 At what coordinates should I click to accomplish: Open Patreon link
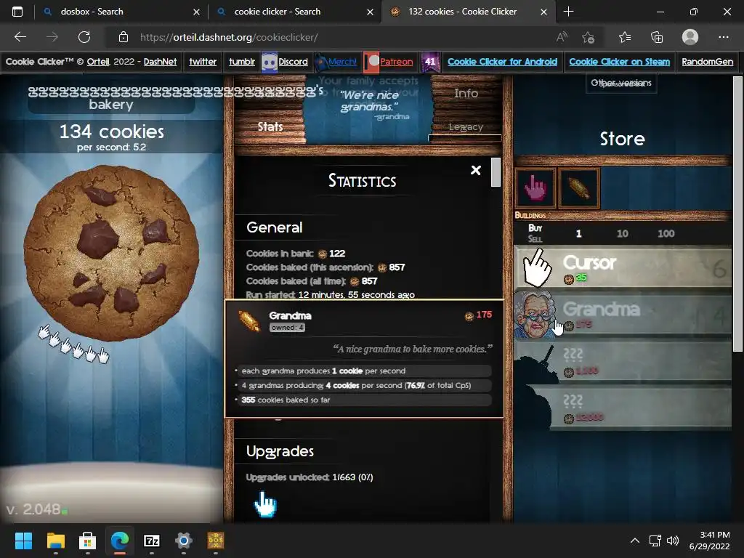point(396,62)
